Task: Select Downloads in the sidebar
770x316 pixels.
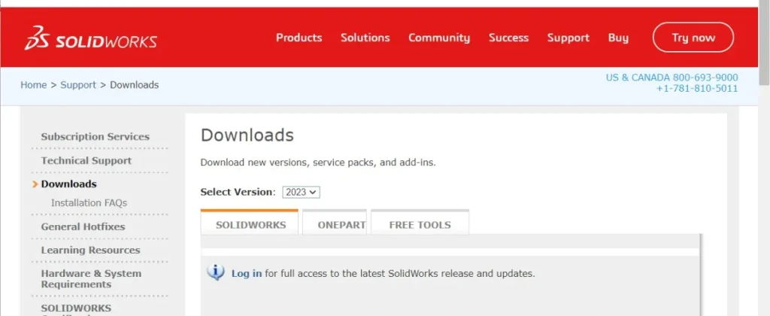Action: (x=68, y=184)
